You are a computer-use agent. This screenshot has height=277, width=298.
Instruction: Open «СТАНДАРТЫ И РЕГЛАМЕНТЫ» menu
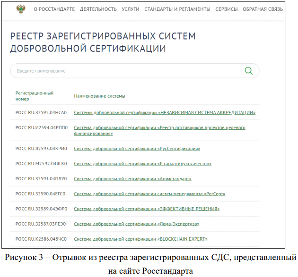pos(177,9)
